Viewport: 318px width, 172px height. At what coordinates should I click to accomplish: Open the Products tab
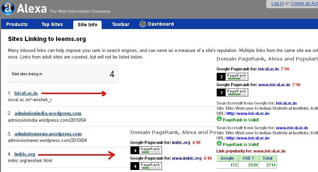point(17,24)
